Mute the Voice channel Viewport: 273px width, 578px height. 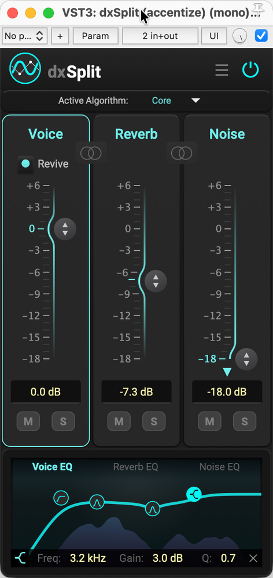coord(28,422)
